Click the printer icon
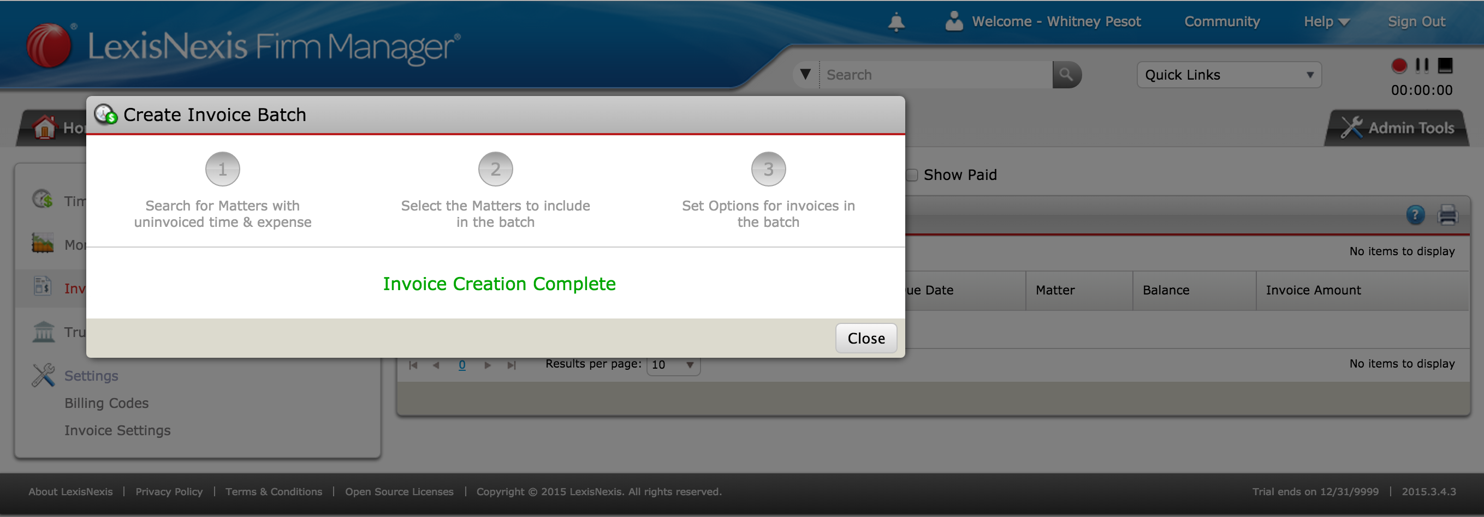 (1447, 215)
